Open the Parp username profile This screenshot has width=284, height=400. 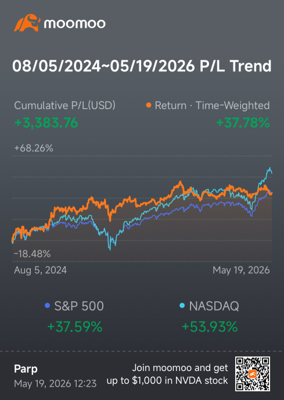26,369
